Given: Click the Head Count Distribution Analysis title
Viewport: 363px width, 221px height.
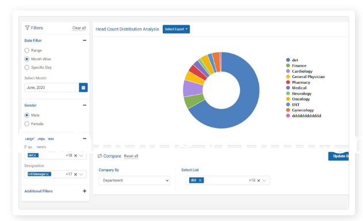Looking at the screenshot, I should (x=127, y=29).
